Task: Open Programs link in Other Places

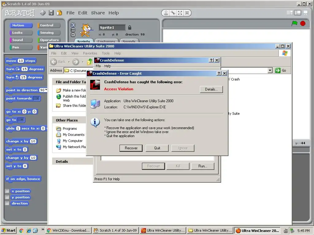Action: 70,129
